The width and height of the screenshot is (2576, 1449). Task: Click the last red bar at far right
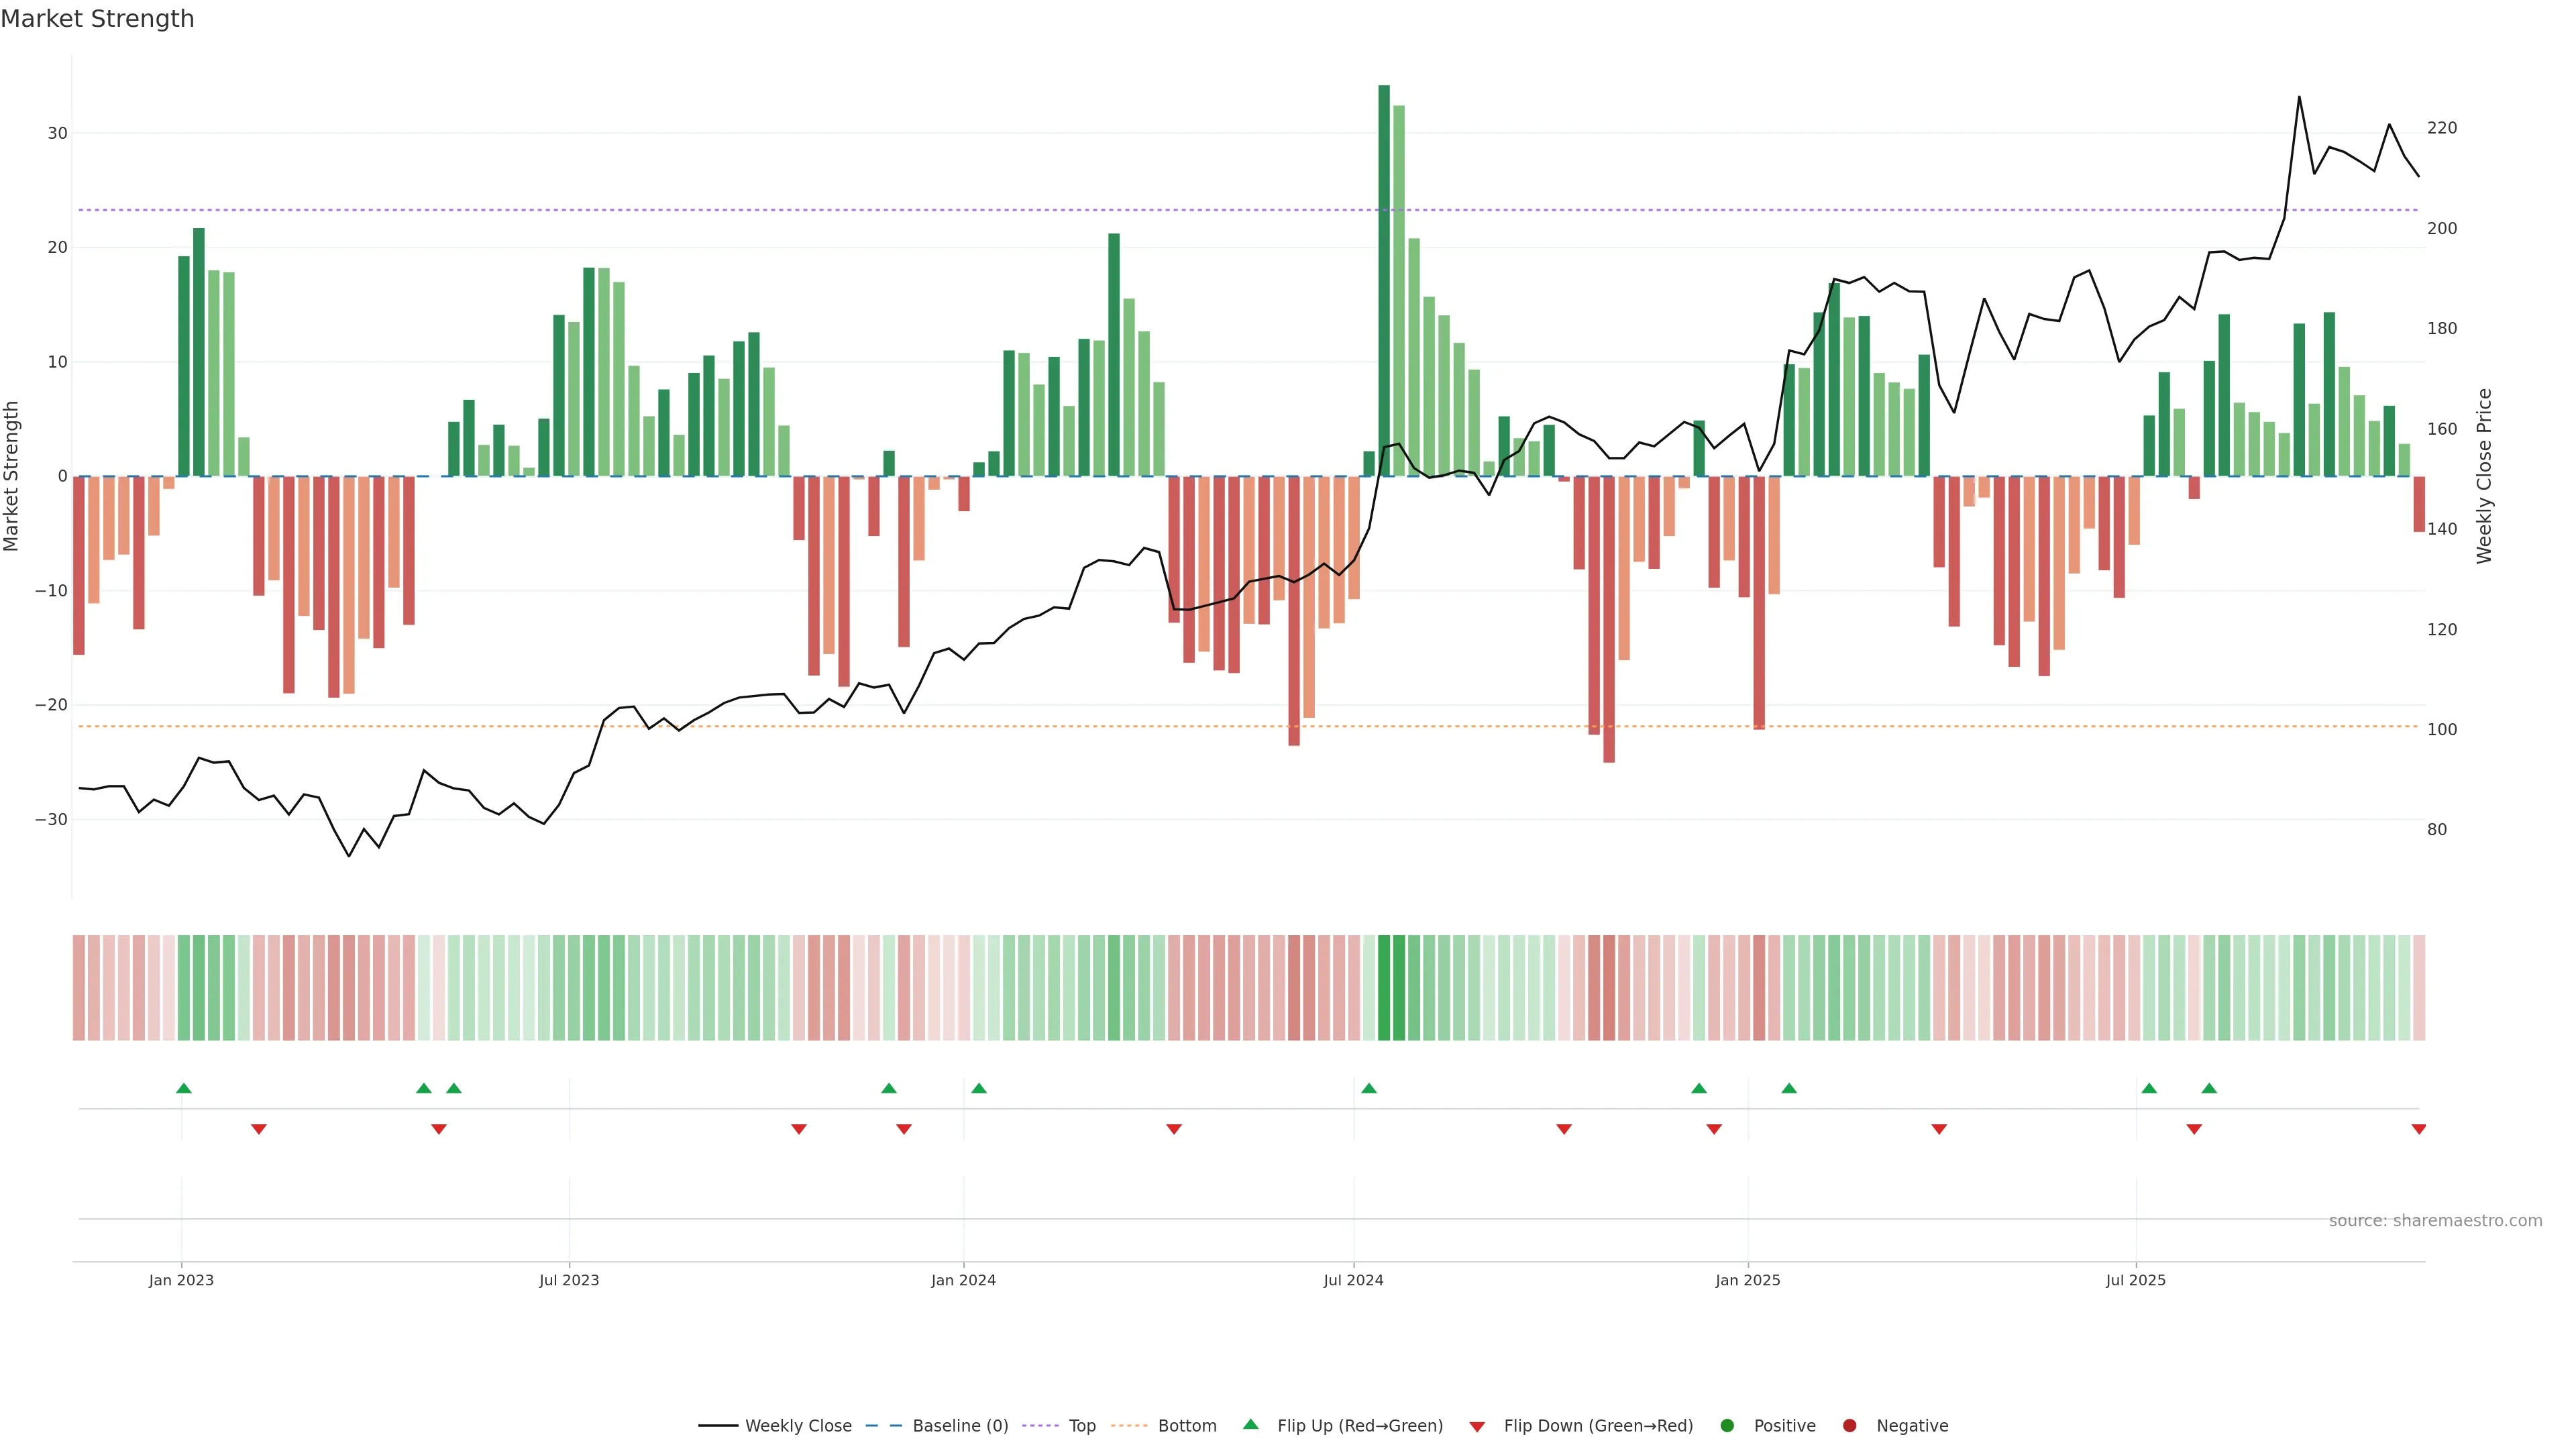tap(2418, 504)
